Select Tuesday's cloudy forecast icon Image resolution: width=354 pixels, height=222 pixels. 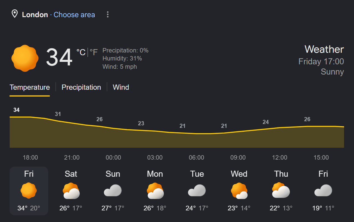click(197, 191)
